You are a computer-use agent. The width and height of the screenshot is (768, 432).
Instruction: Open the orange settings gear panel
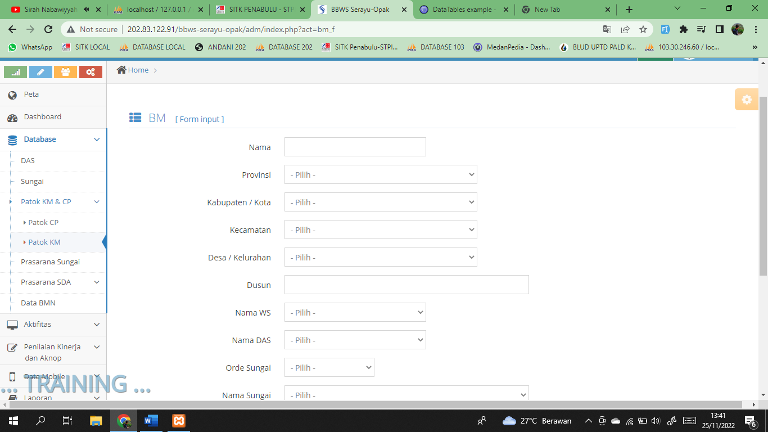746,100
